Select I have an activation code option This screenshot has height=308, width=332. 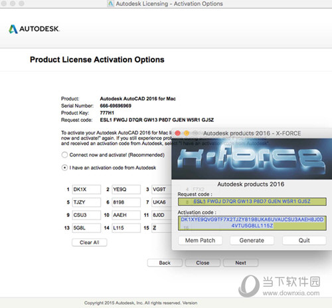click(64, 168)
